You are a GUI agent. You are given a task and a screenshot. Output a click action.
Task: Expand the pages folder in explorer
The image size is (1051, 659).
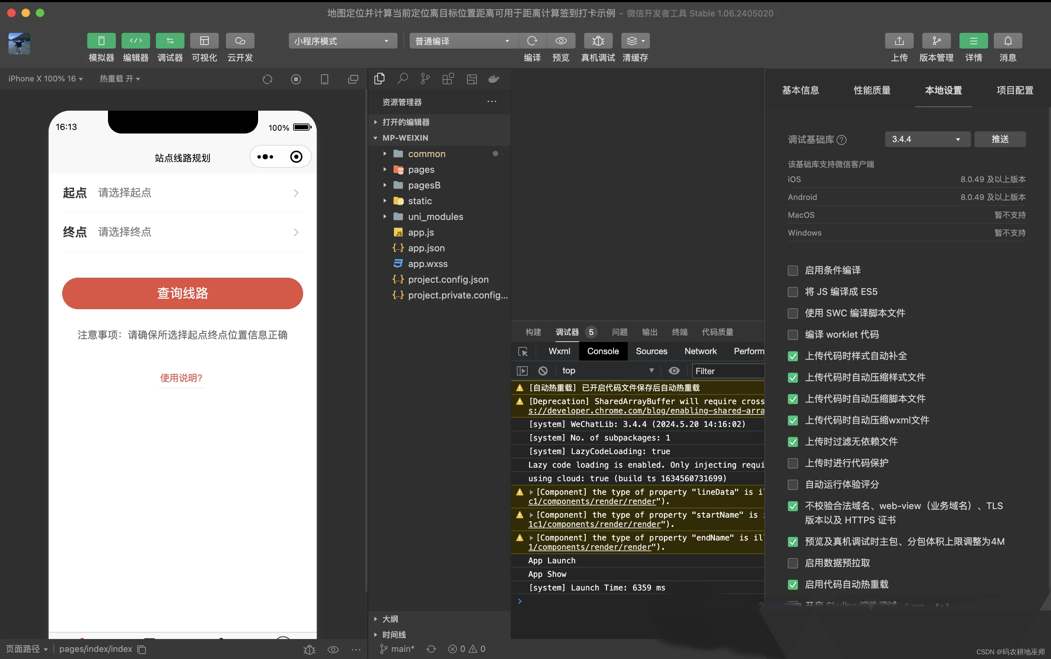tap(421, 170)
